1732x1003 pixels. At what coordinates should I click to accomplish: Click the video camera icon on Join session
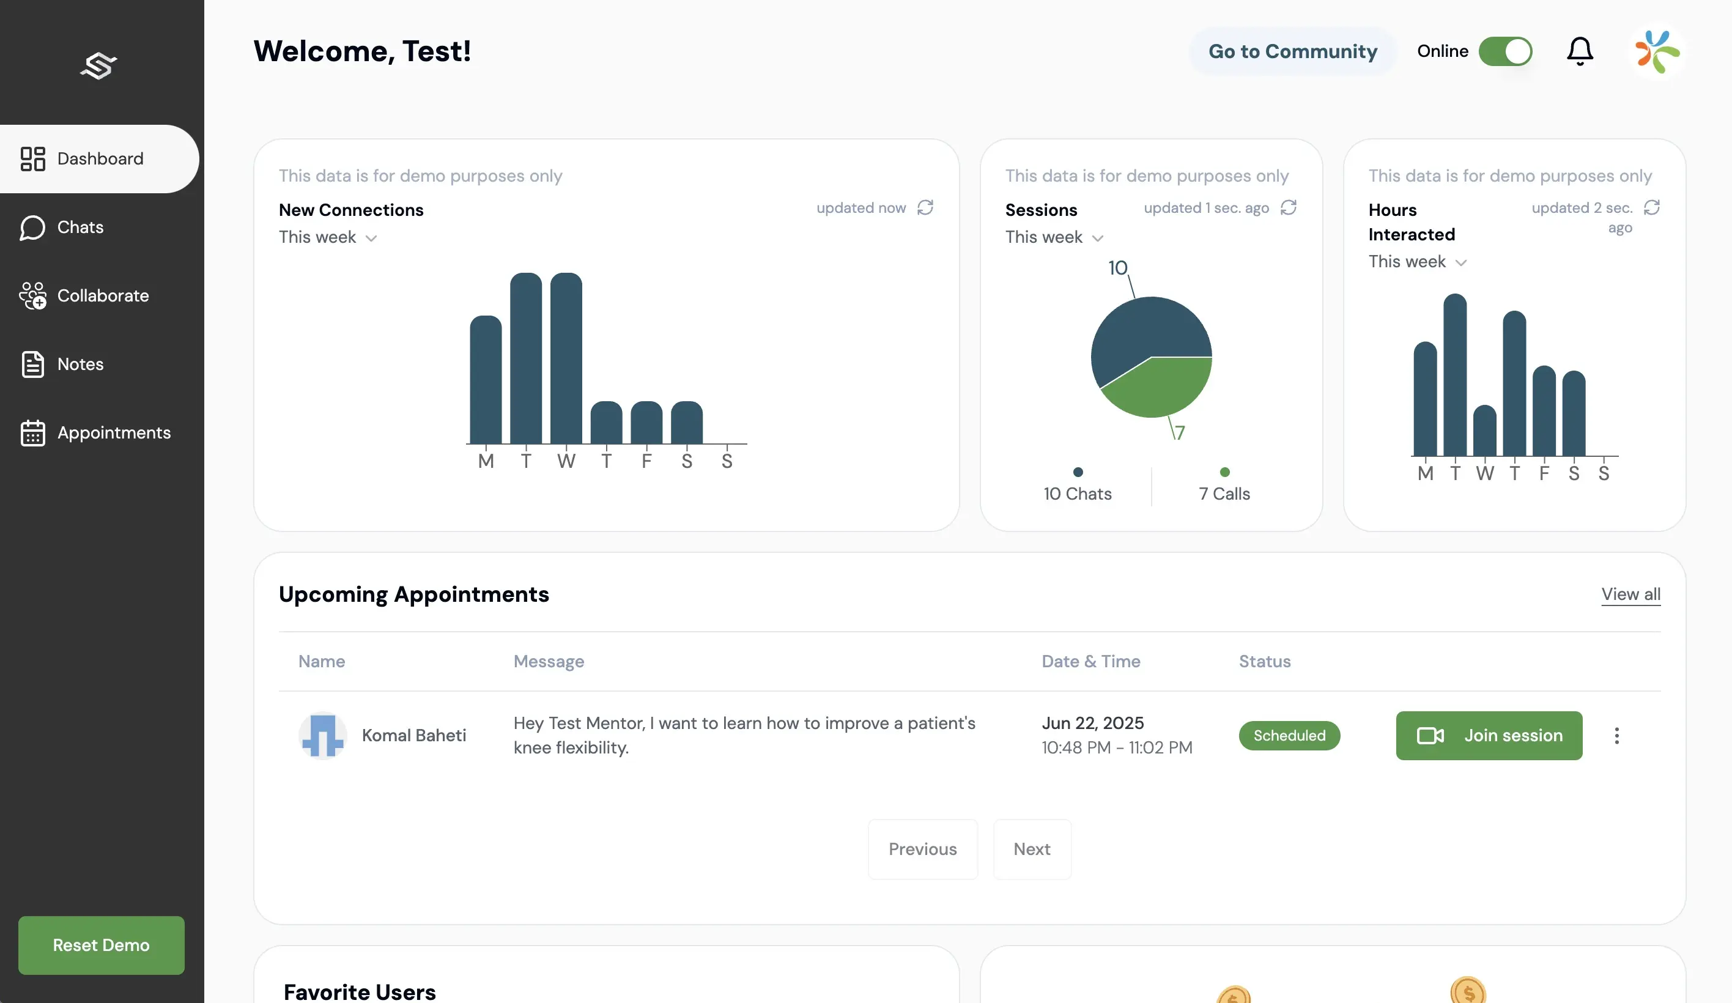click(x=1430, y=736)
